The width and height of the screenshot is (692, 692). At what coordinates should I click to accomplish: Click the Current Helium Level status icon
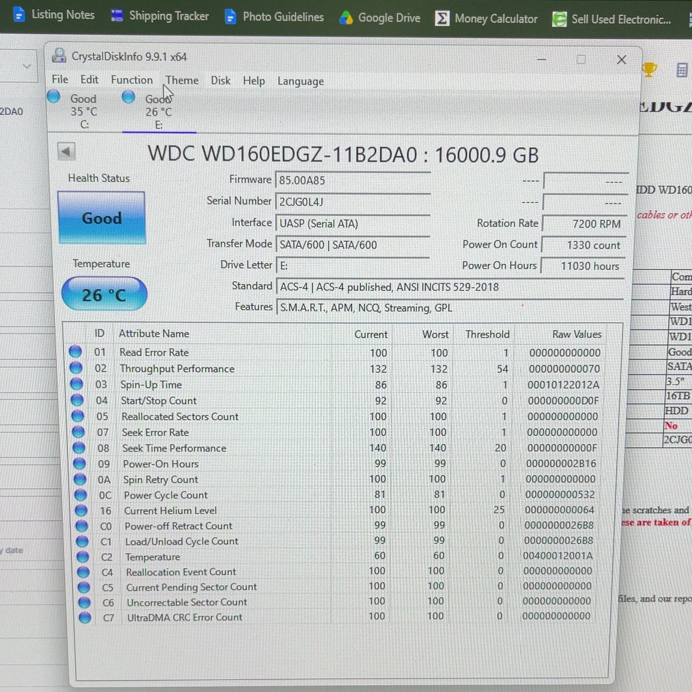click(x=81, y=510)
